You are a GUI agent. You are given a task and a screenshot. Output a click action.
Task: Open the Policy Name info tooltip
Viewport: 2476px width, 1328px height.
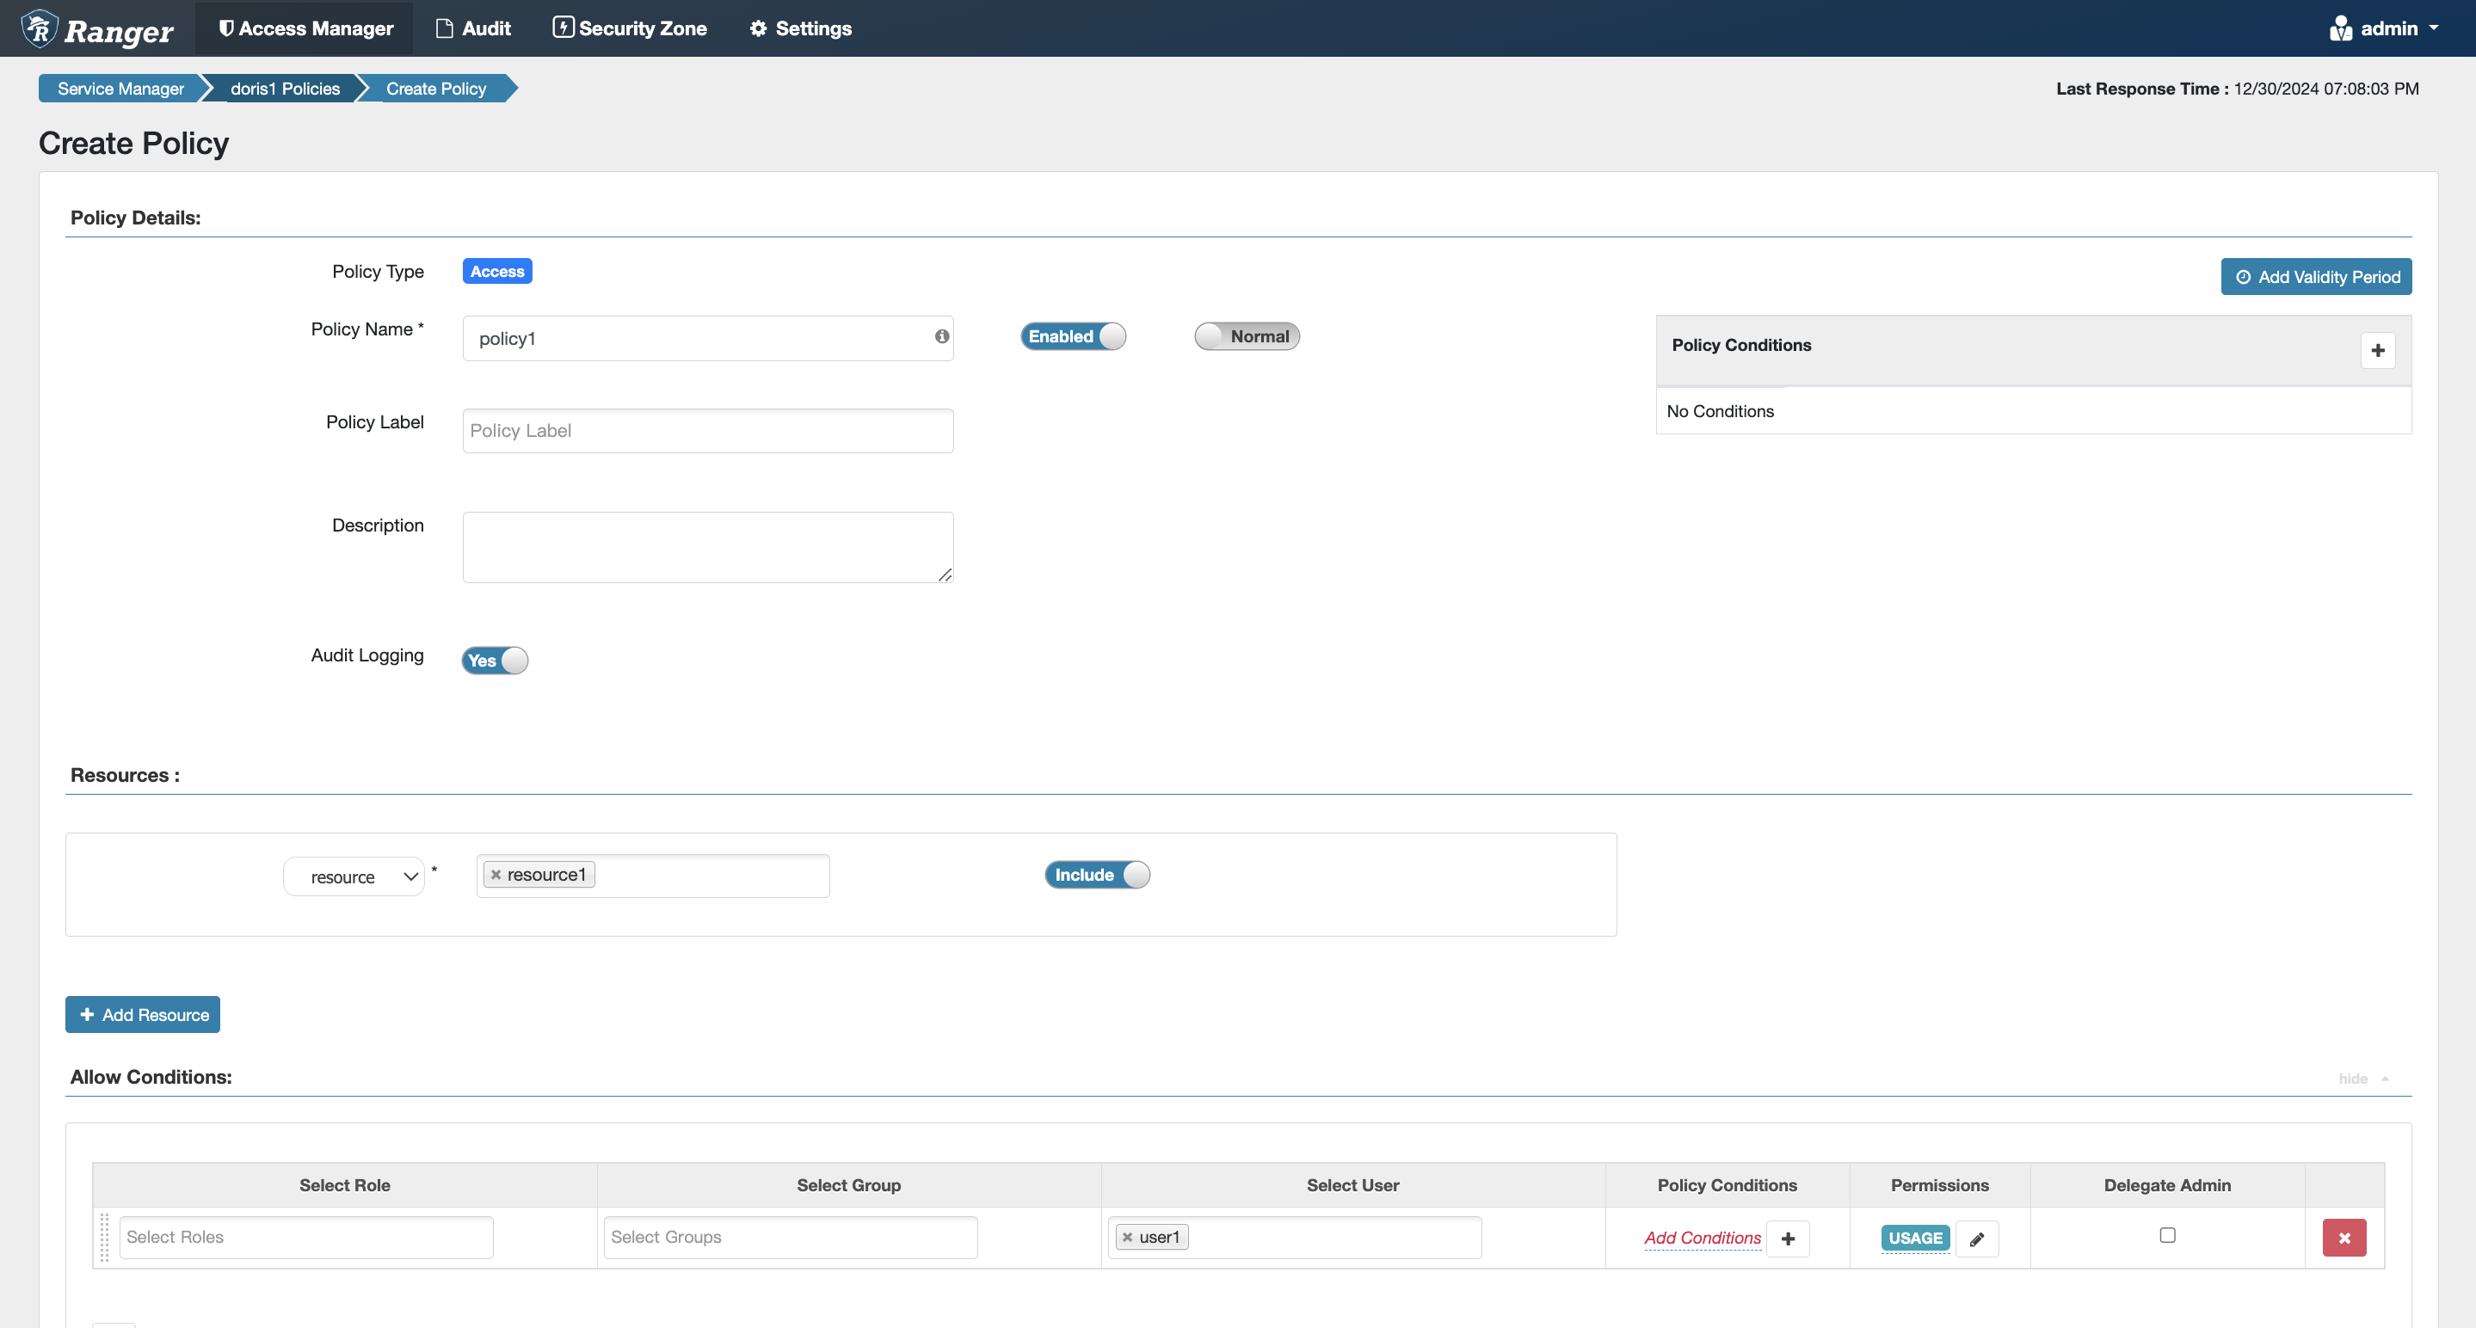click(940, 337)
